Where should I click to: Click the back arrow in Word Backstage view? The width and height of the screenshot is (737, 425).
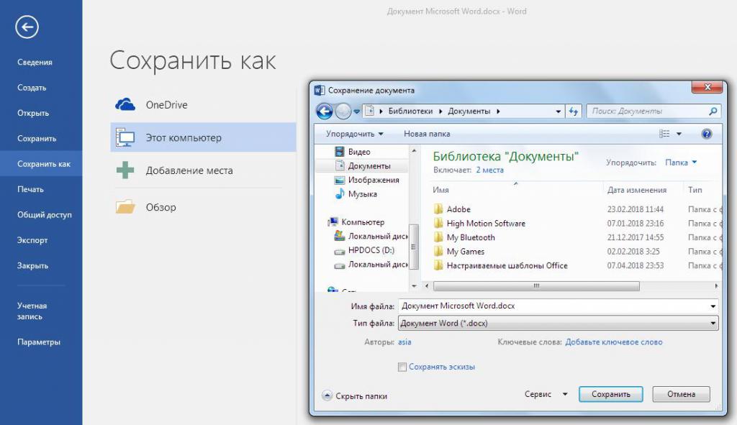(x=26, y=27)
